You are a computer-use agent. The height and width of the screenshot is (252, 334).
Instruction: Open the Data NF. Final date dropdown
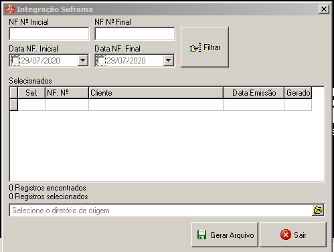click(x=169, y=60)
